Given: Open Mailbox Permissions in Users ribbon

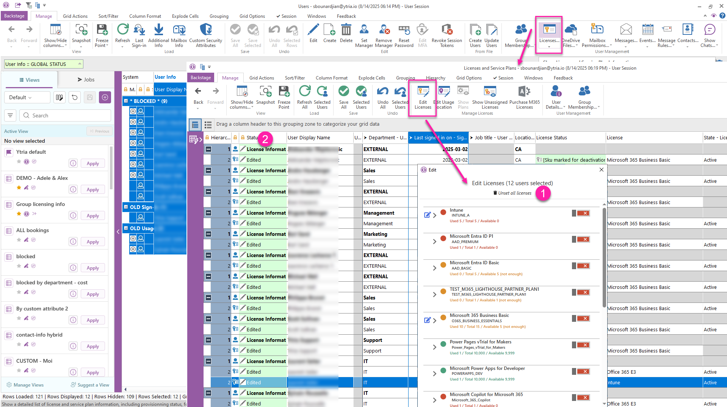Looking at the screenshot, I should (x=597, y=36).
